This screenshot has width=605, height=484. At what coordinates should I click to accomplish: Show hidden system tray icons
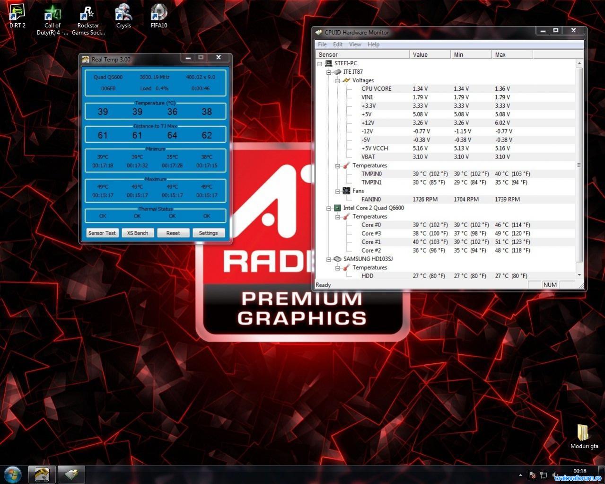pyautogui.click(x=520, y=475)
